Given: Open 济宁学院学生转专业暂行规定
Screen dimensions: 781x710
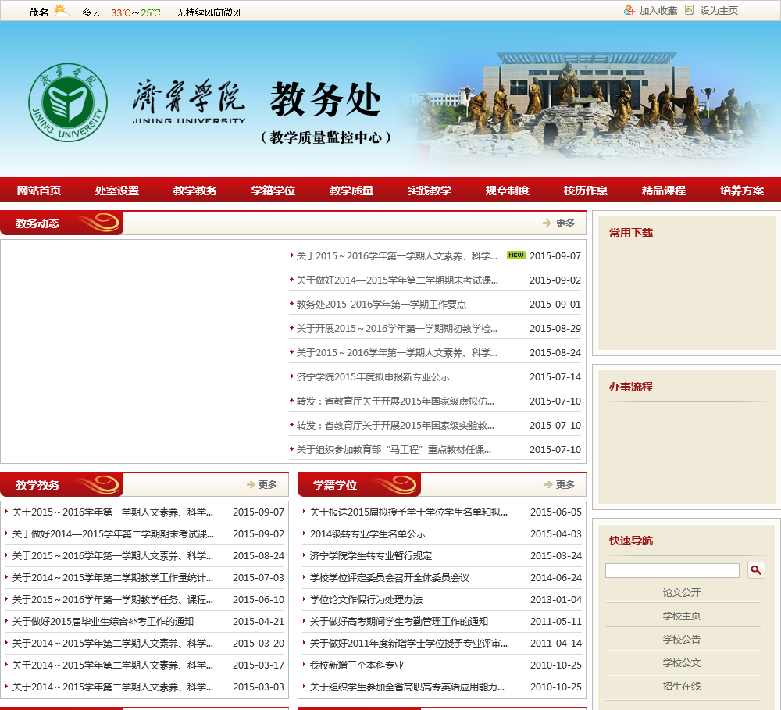Looking at the screenshot, I should 370,556.
